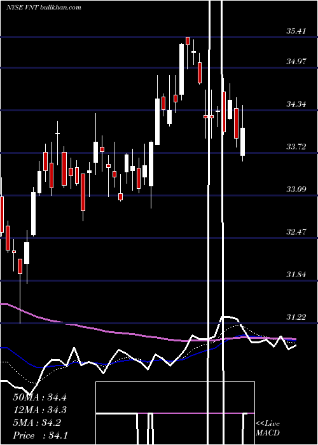Click the 12MA : 34.3 readout
The width and height of the screenshot is (318, 445).
pyautogui.click(x=39, y=410)
